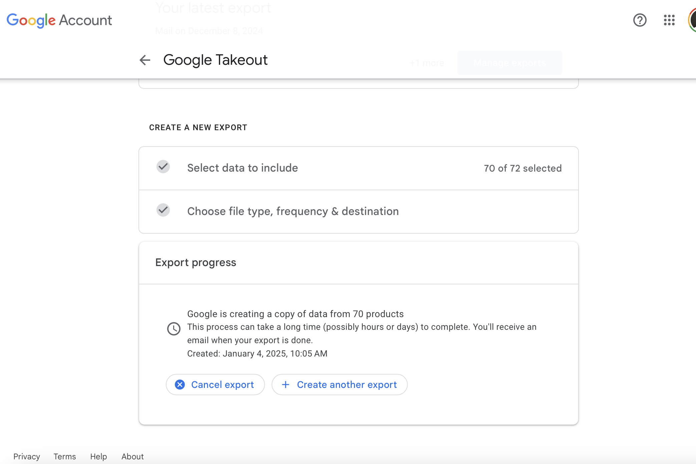Screen dimensions: 696x464
Task: Expand Choose file type, frequency & destination
Action: (293, 211)
